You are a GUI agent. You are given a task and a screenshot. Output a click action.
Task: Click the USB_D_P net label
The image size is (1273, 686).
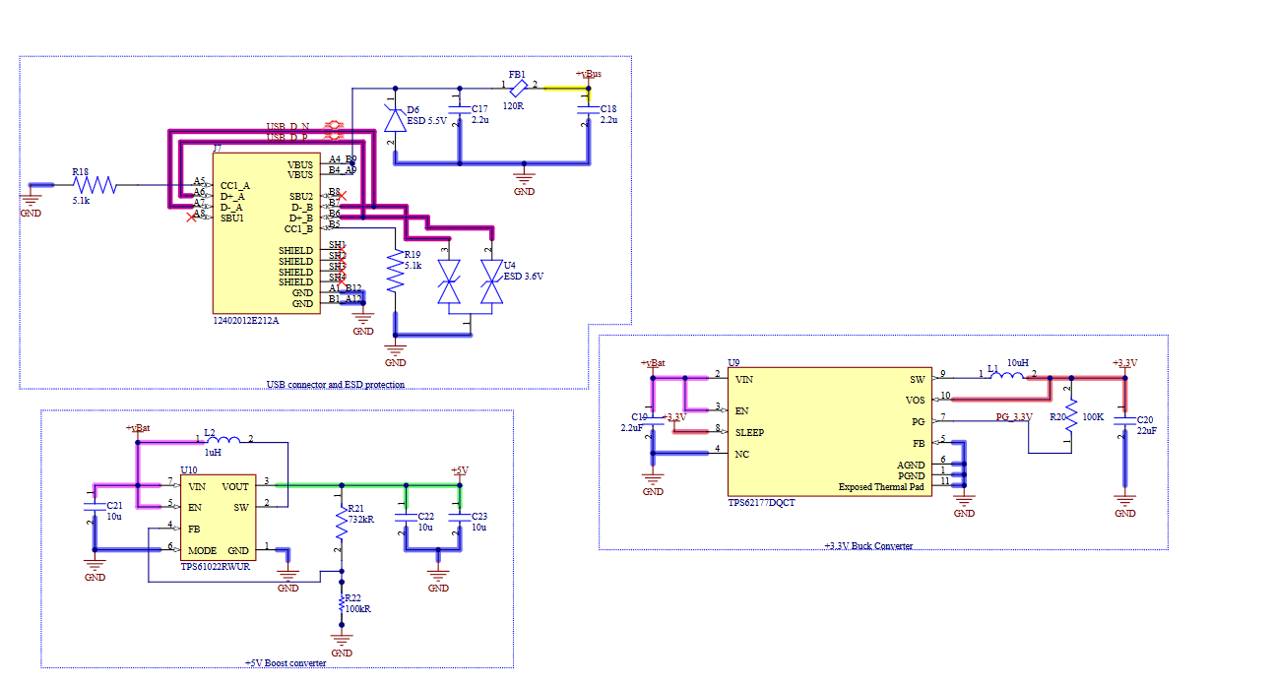coord(287,138)
